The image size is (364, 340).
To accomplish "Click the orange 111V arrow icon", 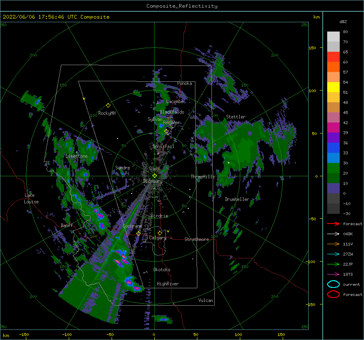I will [333, 244].
